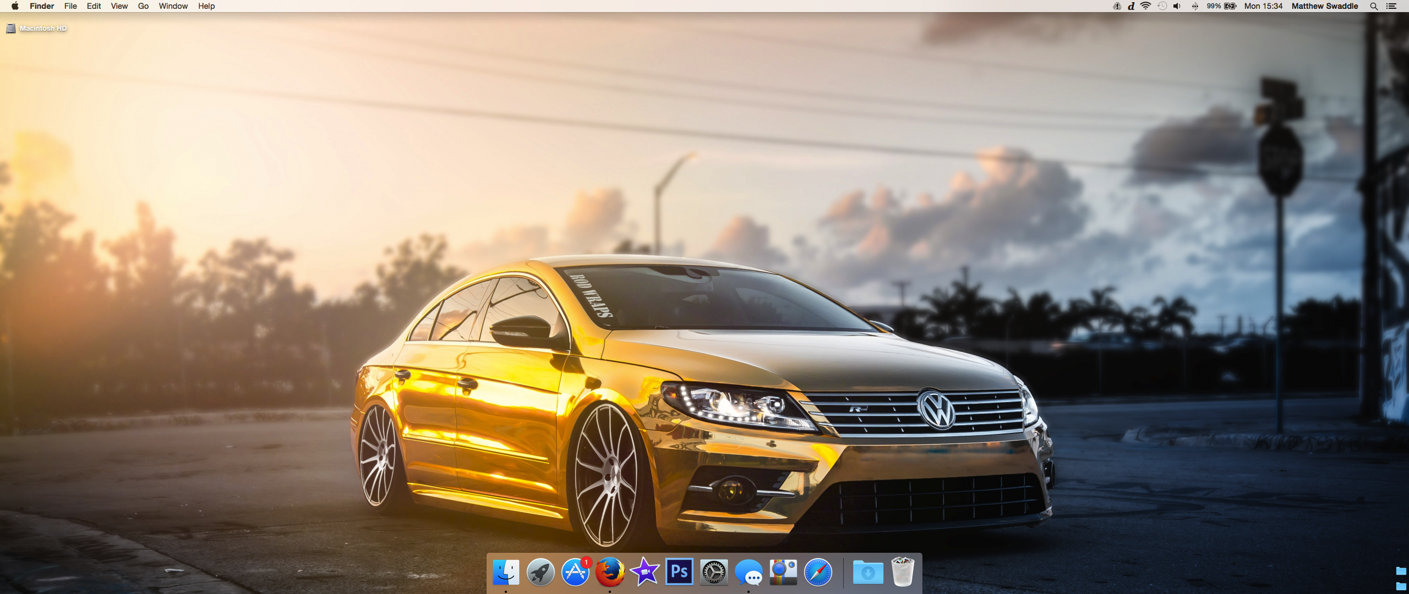Click the Mon 15:34 clock
This screenshot has height=594, width=1409.
pos(1263,6)
